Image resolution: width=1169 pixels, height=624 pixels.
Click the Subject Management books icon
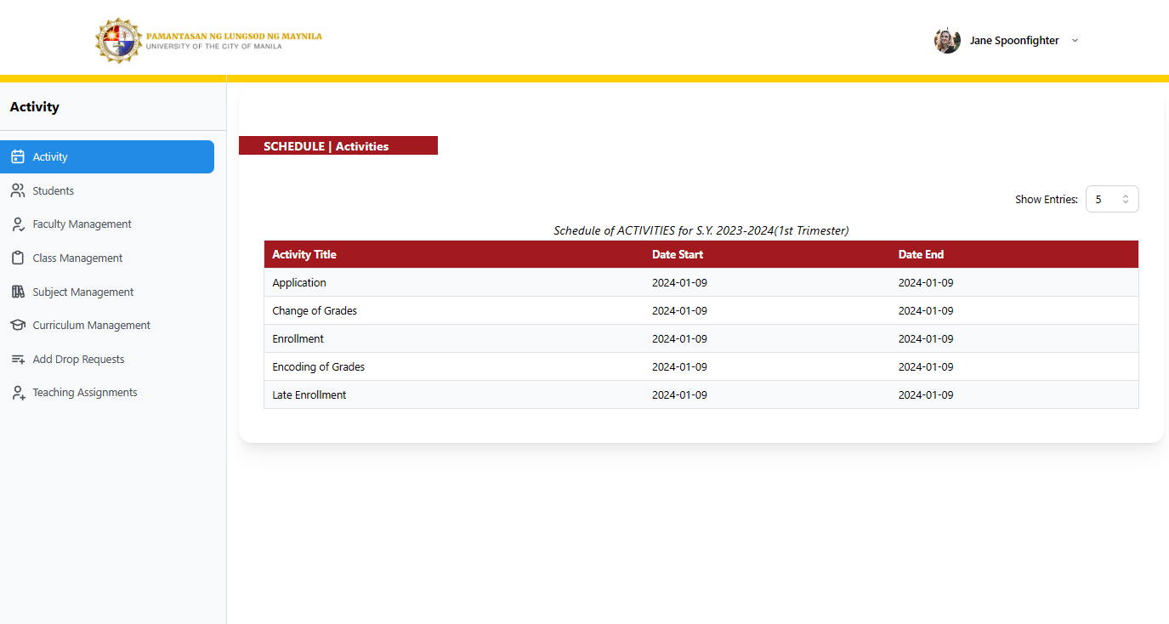(17, 292)
